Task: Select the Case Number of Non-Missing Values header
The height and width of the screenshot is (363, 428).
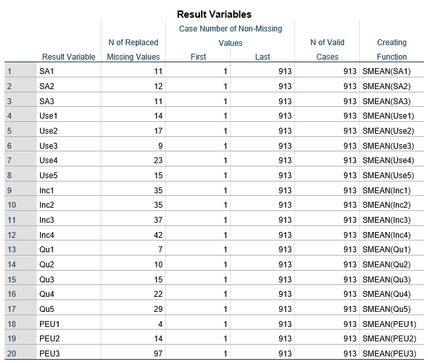Action: [x=230, y=36]
